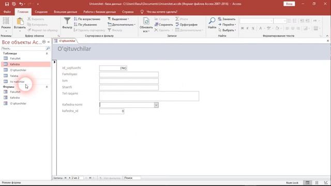Click the Найти magnifier icon
Screen dimensions: 331x186
pyautogui.click(x=212, y=21)
